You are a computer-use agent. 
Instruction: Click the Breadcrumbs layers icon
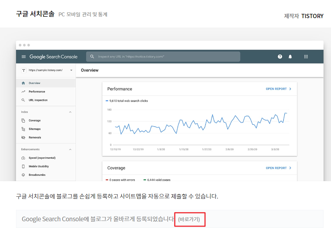[x=23, y=175]
